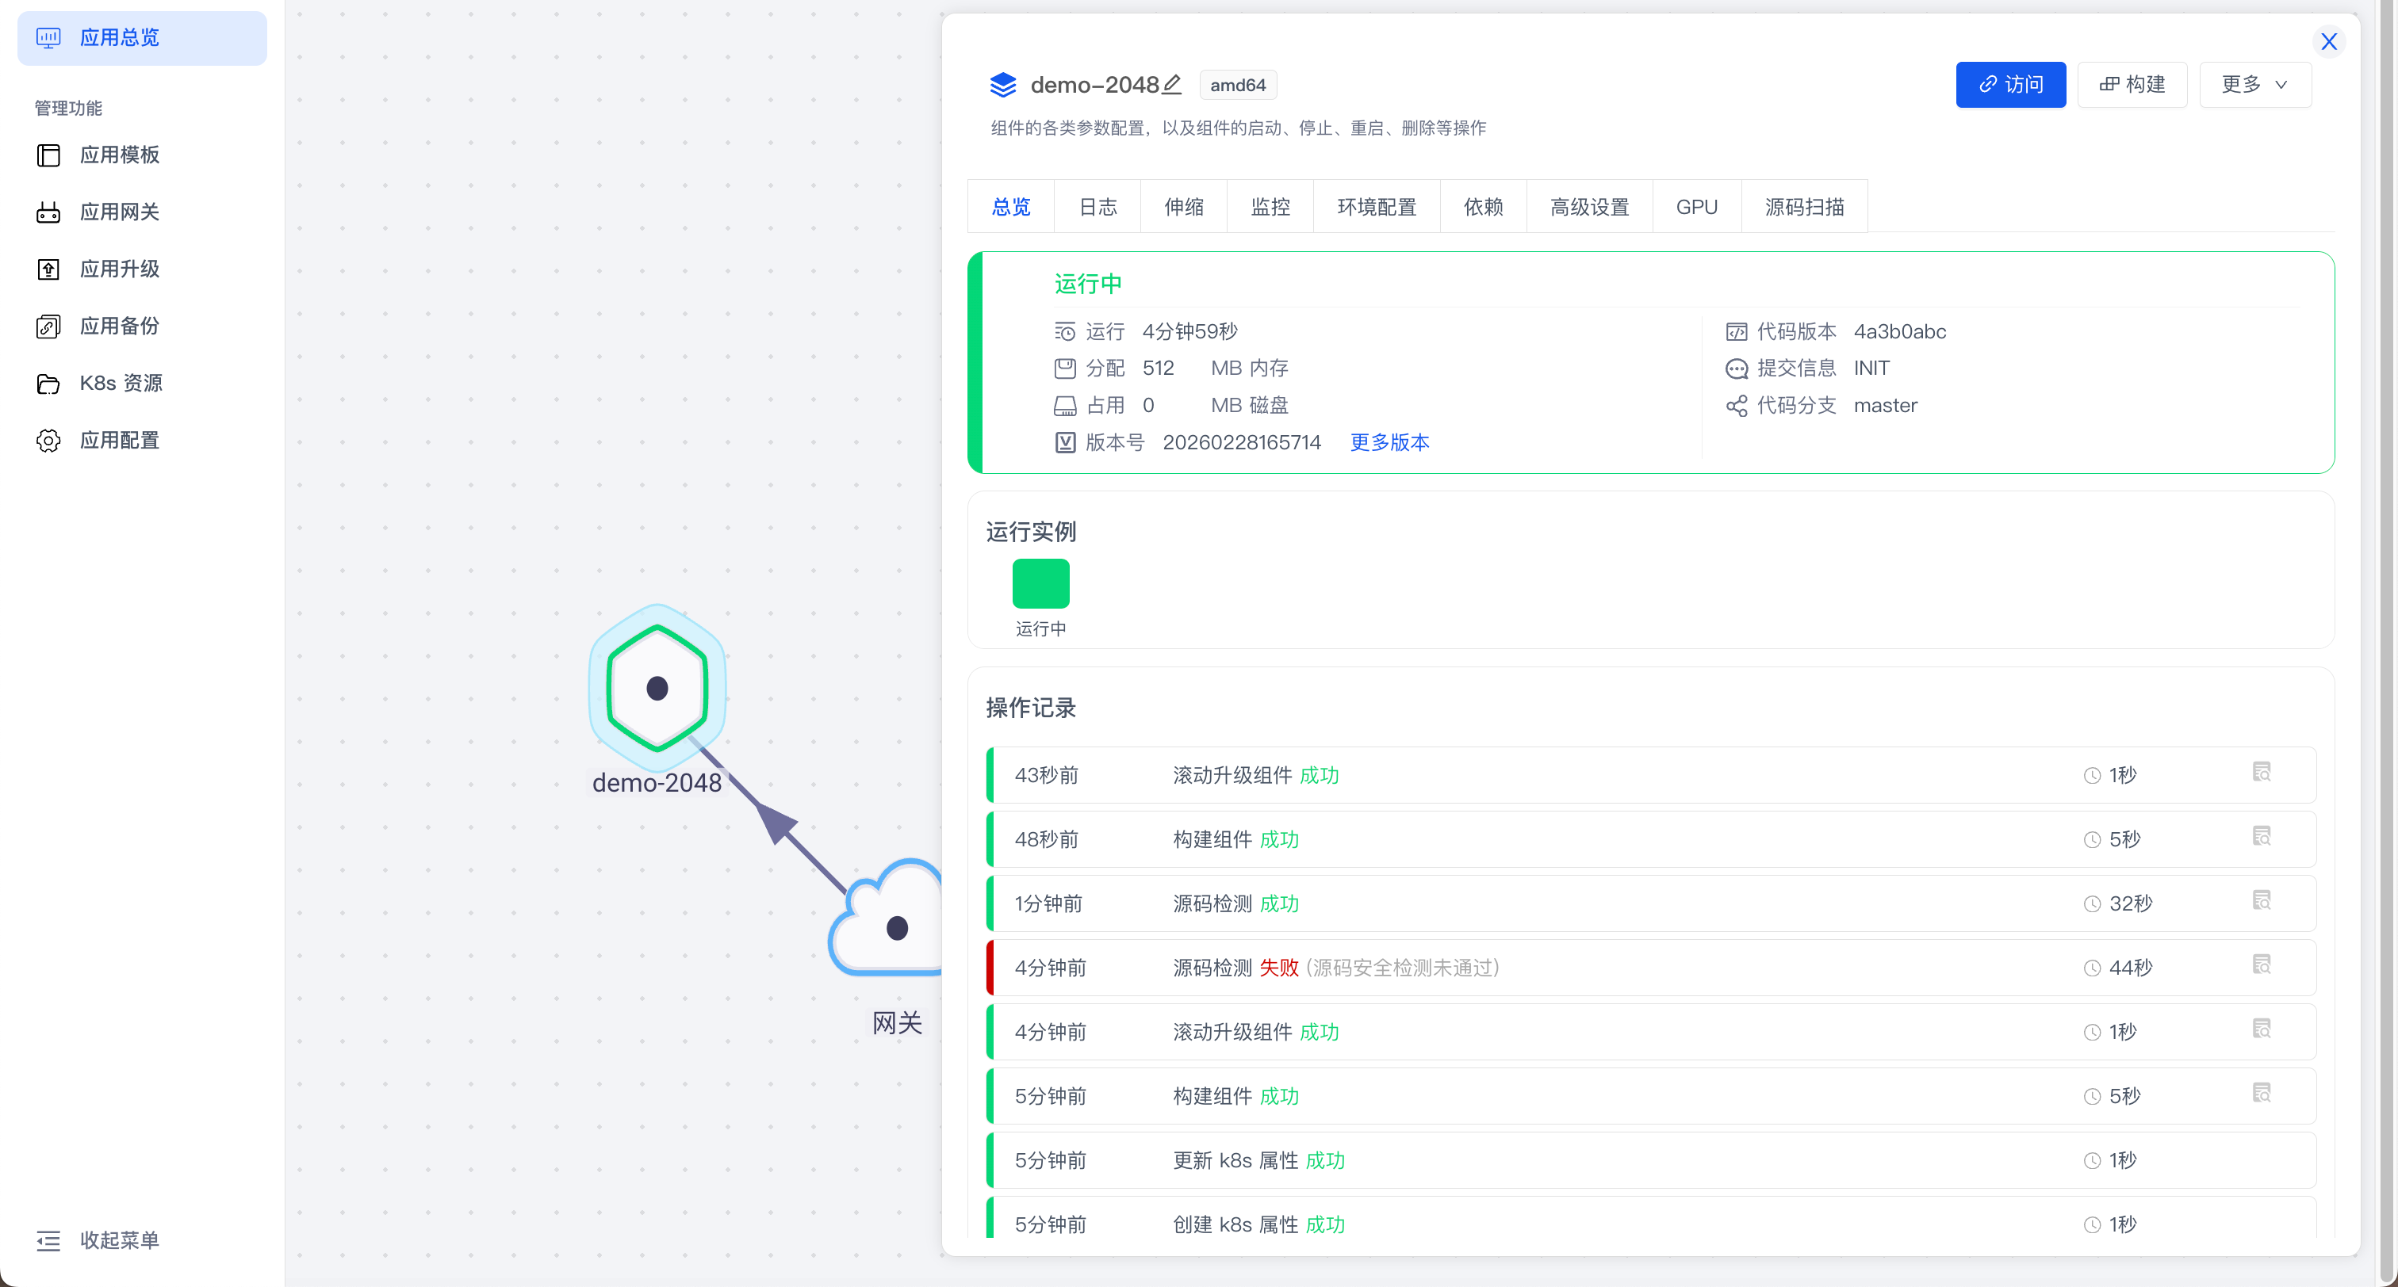Open 应用备份 from the sidebar
The image size is (2398, 1287).
[x=119, y=326]
